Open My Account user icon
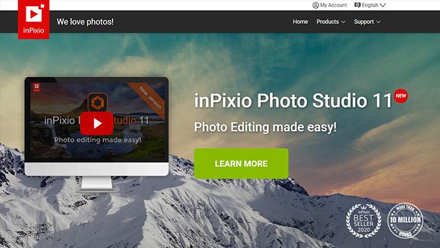440x248 pixels. pyautogui.click(x=316, y=5)
